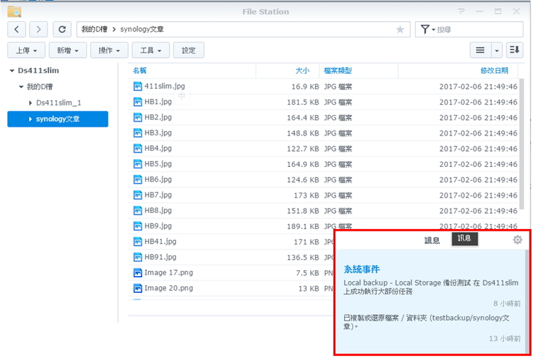Add current folder to favorites with star
The width and height of the screenshot is (533, 358).
click(x=400, y=29)
